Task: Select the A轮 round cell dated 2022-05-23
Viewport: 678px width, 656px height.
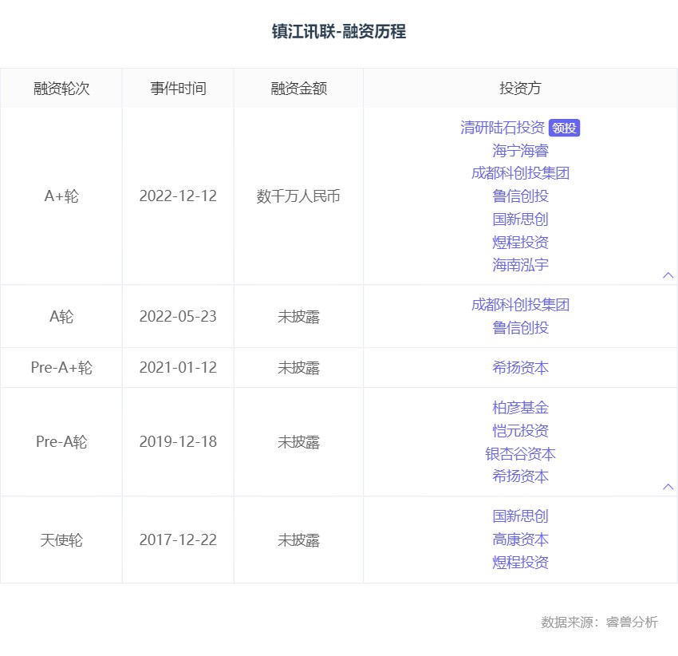Action: 61,316
